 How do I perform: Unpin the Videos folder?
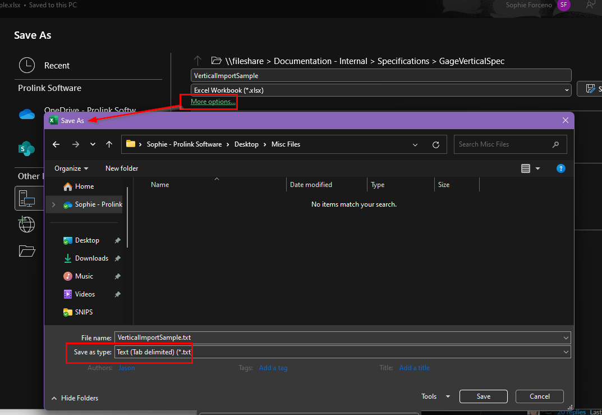tap(117, 294)
